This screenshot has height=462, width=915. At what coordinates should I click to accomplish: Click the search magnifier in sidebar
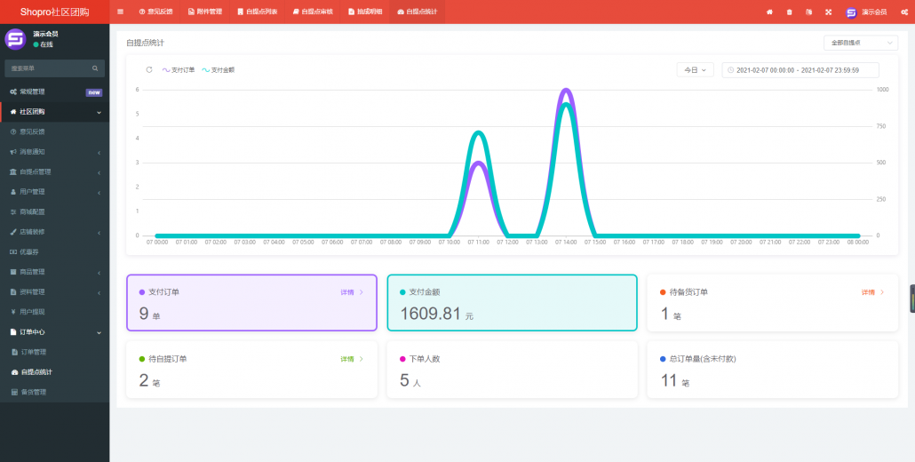pyautogui.click(x=95, y=68)
